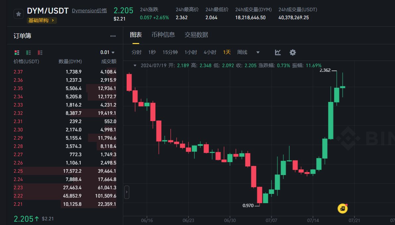
Task: Click the 24h最低价 value 2.064
Action: [211, 18]
